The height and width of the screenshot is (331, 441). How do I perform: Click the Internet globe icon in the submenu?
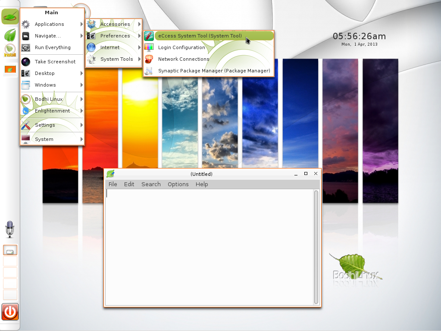(x=92, y=47)
